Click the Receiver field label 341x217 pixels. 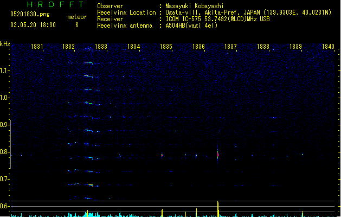(x=110, y=19)
